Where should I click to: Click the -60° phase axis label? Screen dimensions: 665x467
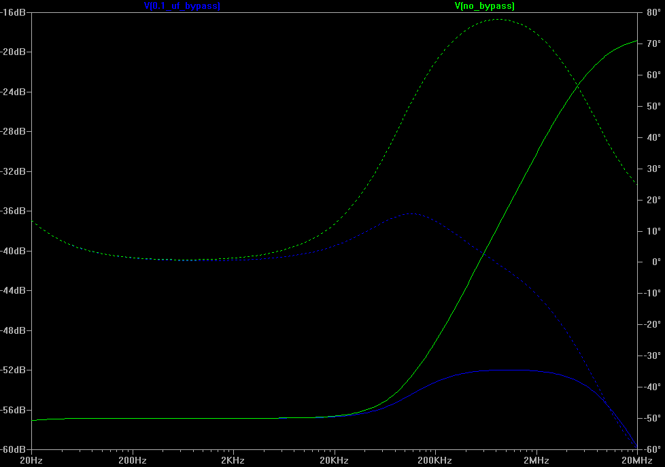652,449
